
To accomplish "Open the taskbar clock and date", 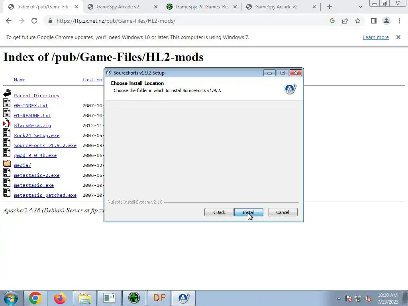I will (x=388, y=298).
